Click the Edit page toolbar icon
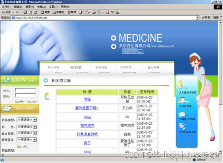Viewport: 223px width, 163px height. coord(99,12)
